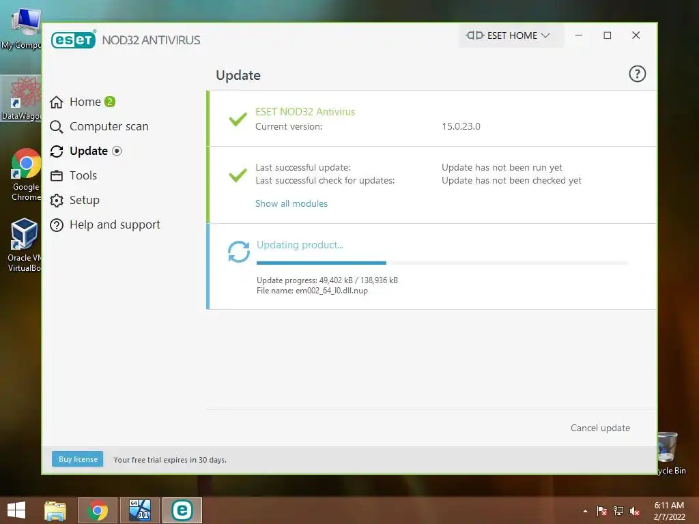Click 'Update has not been run yet' text

pyautogui.click(x=502, y=168)
